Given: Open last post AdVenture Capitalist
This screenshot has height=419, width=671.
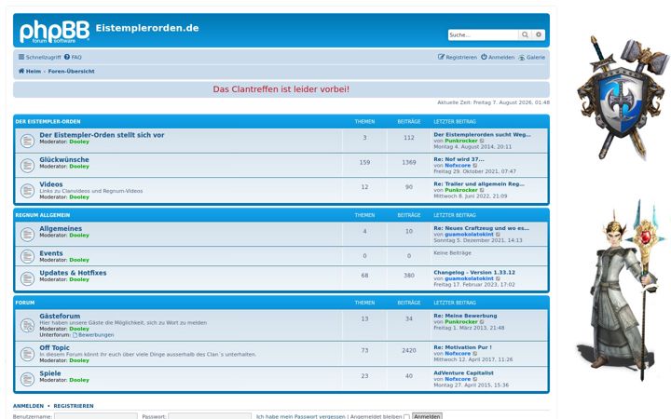Looking at the screenshot, I should click(x=463, y=372).
